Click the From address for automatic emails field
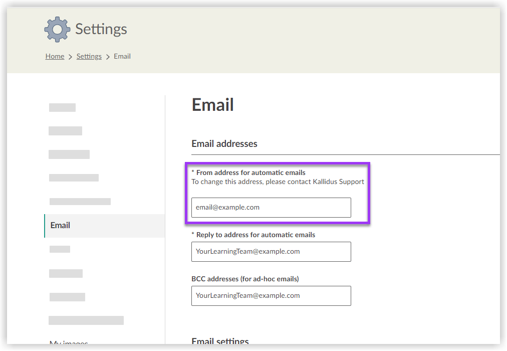Screen dimensions: 507x351 click(271, 207)
